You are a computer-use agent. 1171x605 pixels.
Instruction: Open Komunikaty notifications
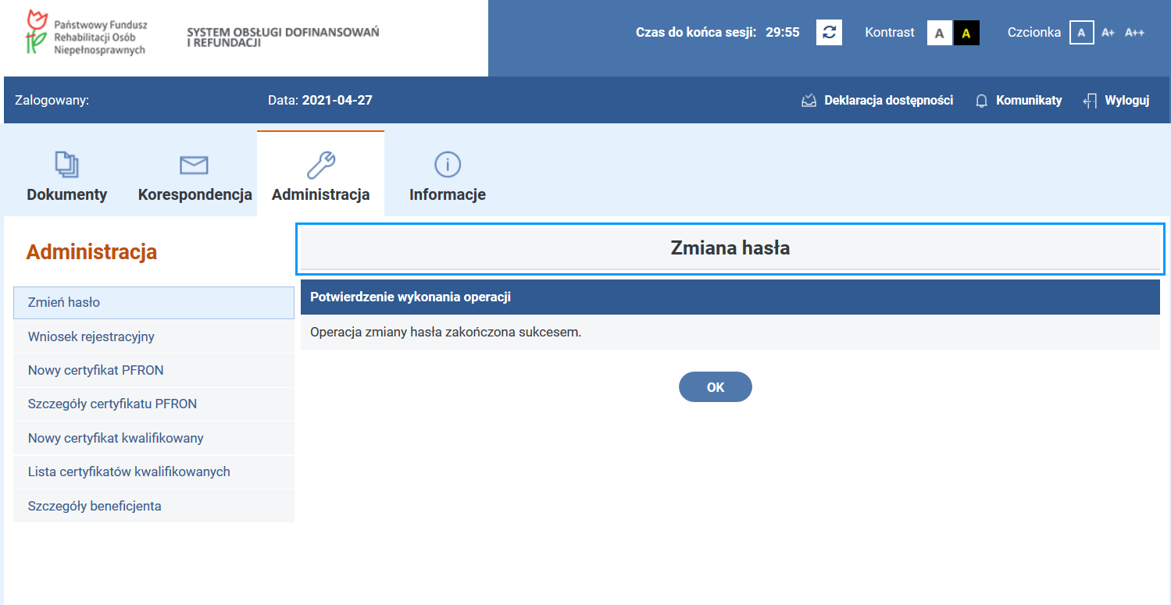coord(1029,100)
